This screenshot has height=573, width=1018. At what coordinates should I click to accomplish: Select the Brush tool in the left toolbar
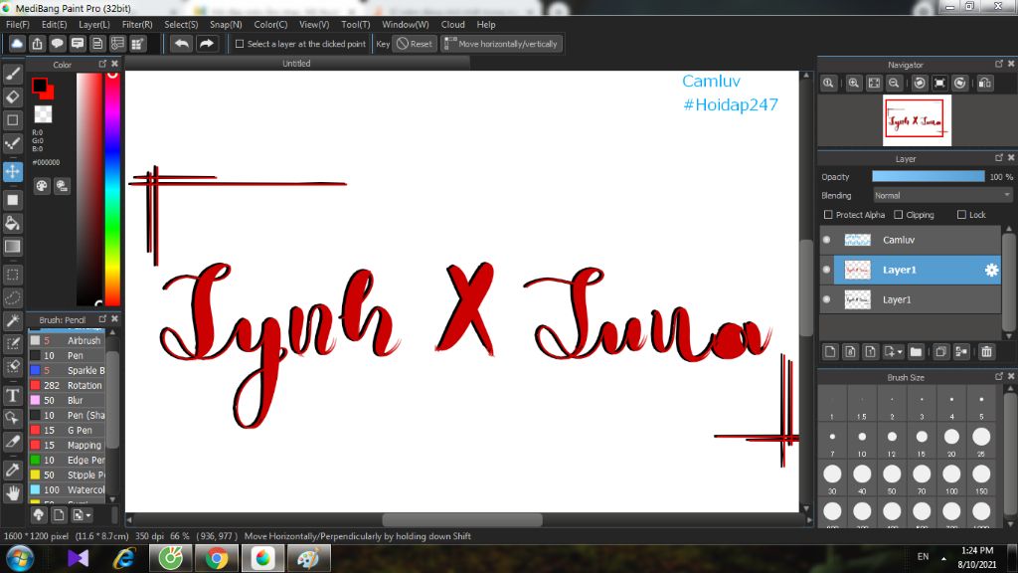[x=12, y=74]
